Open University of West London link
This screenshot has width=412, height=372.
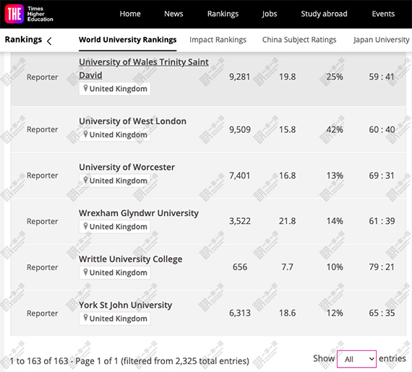pyautogui.click(x=133, y=121)
